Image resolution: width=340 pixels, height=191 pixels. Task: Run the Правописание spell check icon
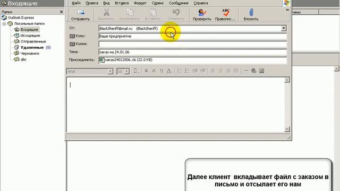tap(225, 12)
